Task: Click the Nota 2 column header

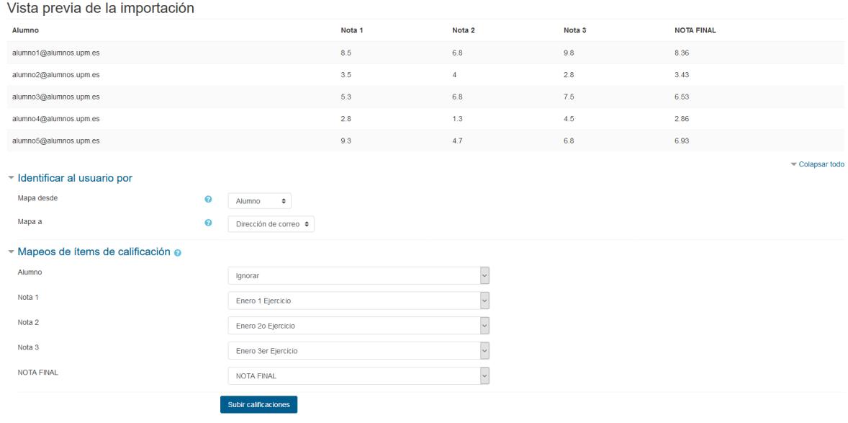Action: point(464,30)
